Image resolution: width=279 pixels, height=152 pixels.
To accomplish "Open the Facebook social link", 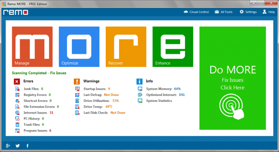I will click(x=28, y=146).
